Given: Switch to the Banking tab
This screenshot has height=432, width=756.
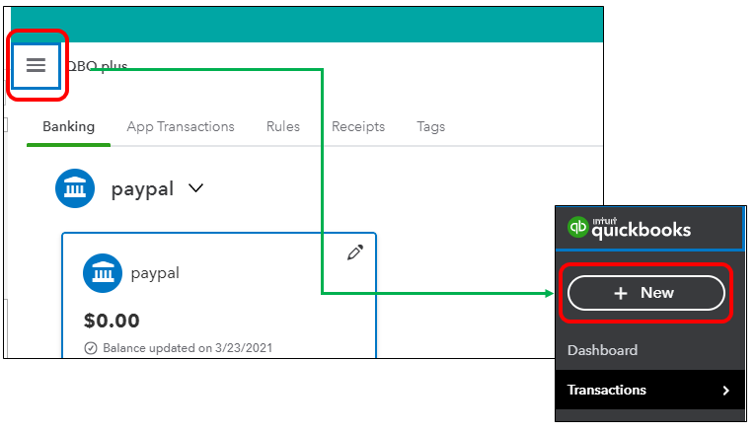Looking at the screenshot, I should pos(68,127).
